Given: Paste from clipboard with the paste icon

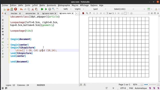Looking at the screenshot, I should tap(36, 9).
